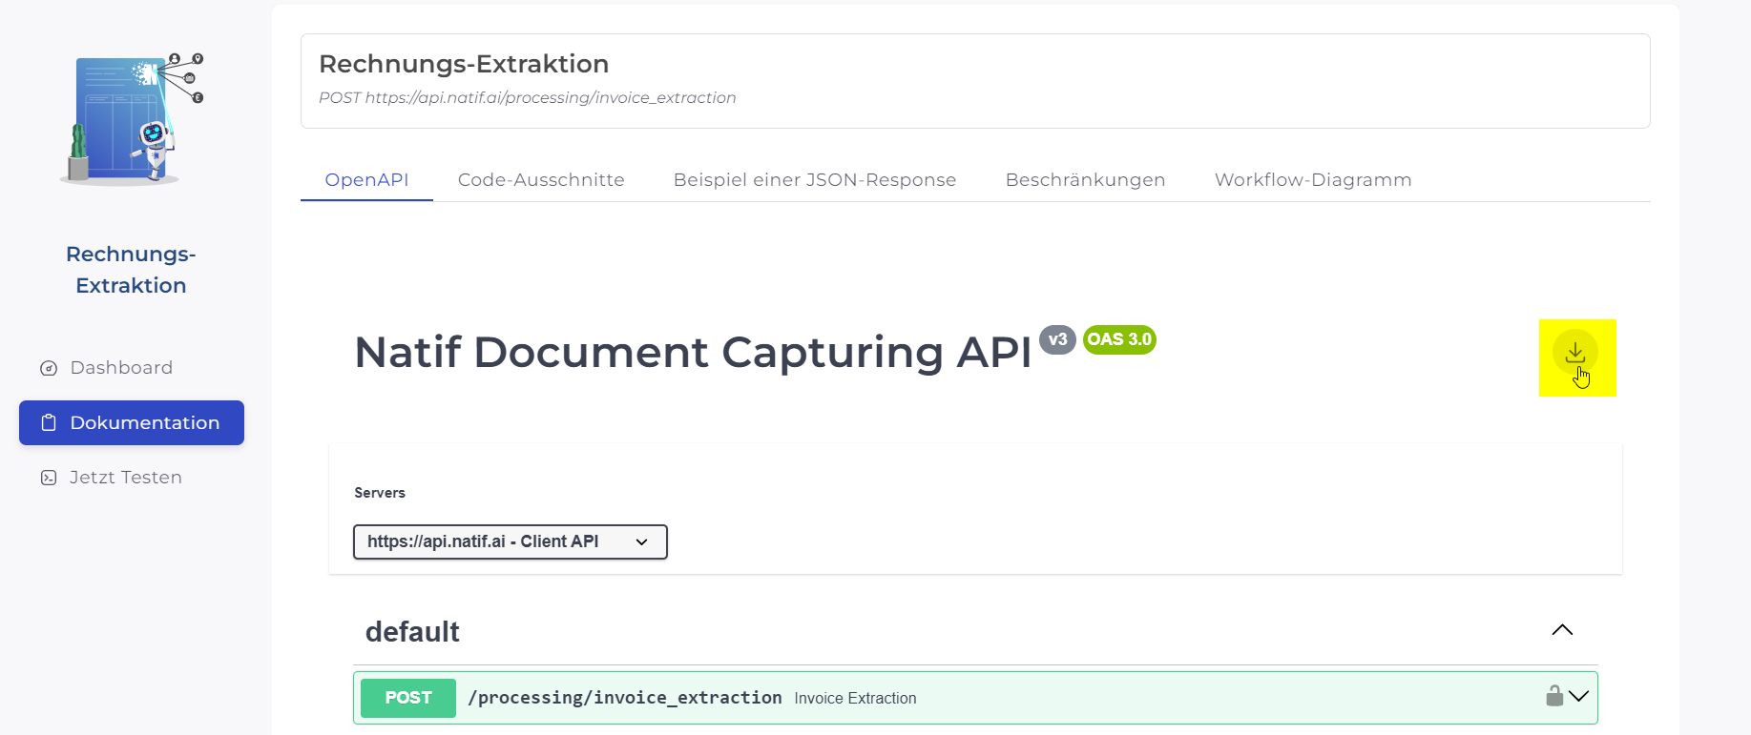Image resolution: width=1751 pixels, height=735 pixels.
Task: Click the Rechnungs-Extraktion illustration image
Action: [x=132, y=118]
